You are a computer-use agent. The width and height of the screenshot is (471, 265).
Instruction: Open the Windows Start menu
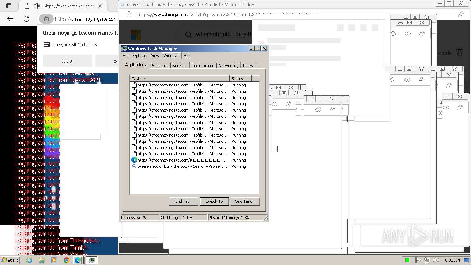pos(10,260)
